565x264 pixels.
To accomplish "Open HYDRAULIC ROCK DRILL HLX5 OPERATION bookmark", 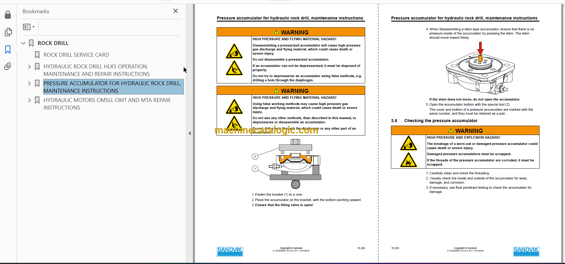I will [x=96, y=70].
